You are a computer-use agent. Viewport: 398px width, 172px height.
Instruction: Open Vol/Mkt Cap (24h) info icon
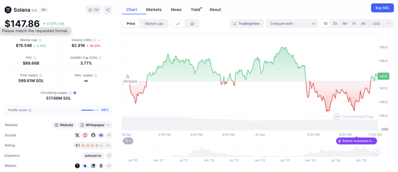click(101, 58)
